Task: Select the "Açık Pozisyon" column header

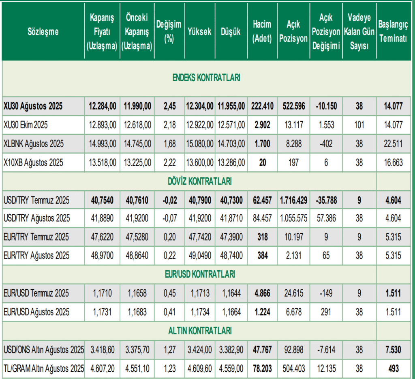Action: coord(293,32)
